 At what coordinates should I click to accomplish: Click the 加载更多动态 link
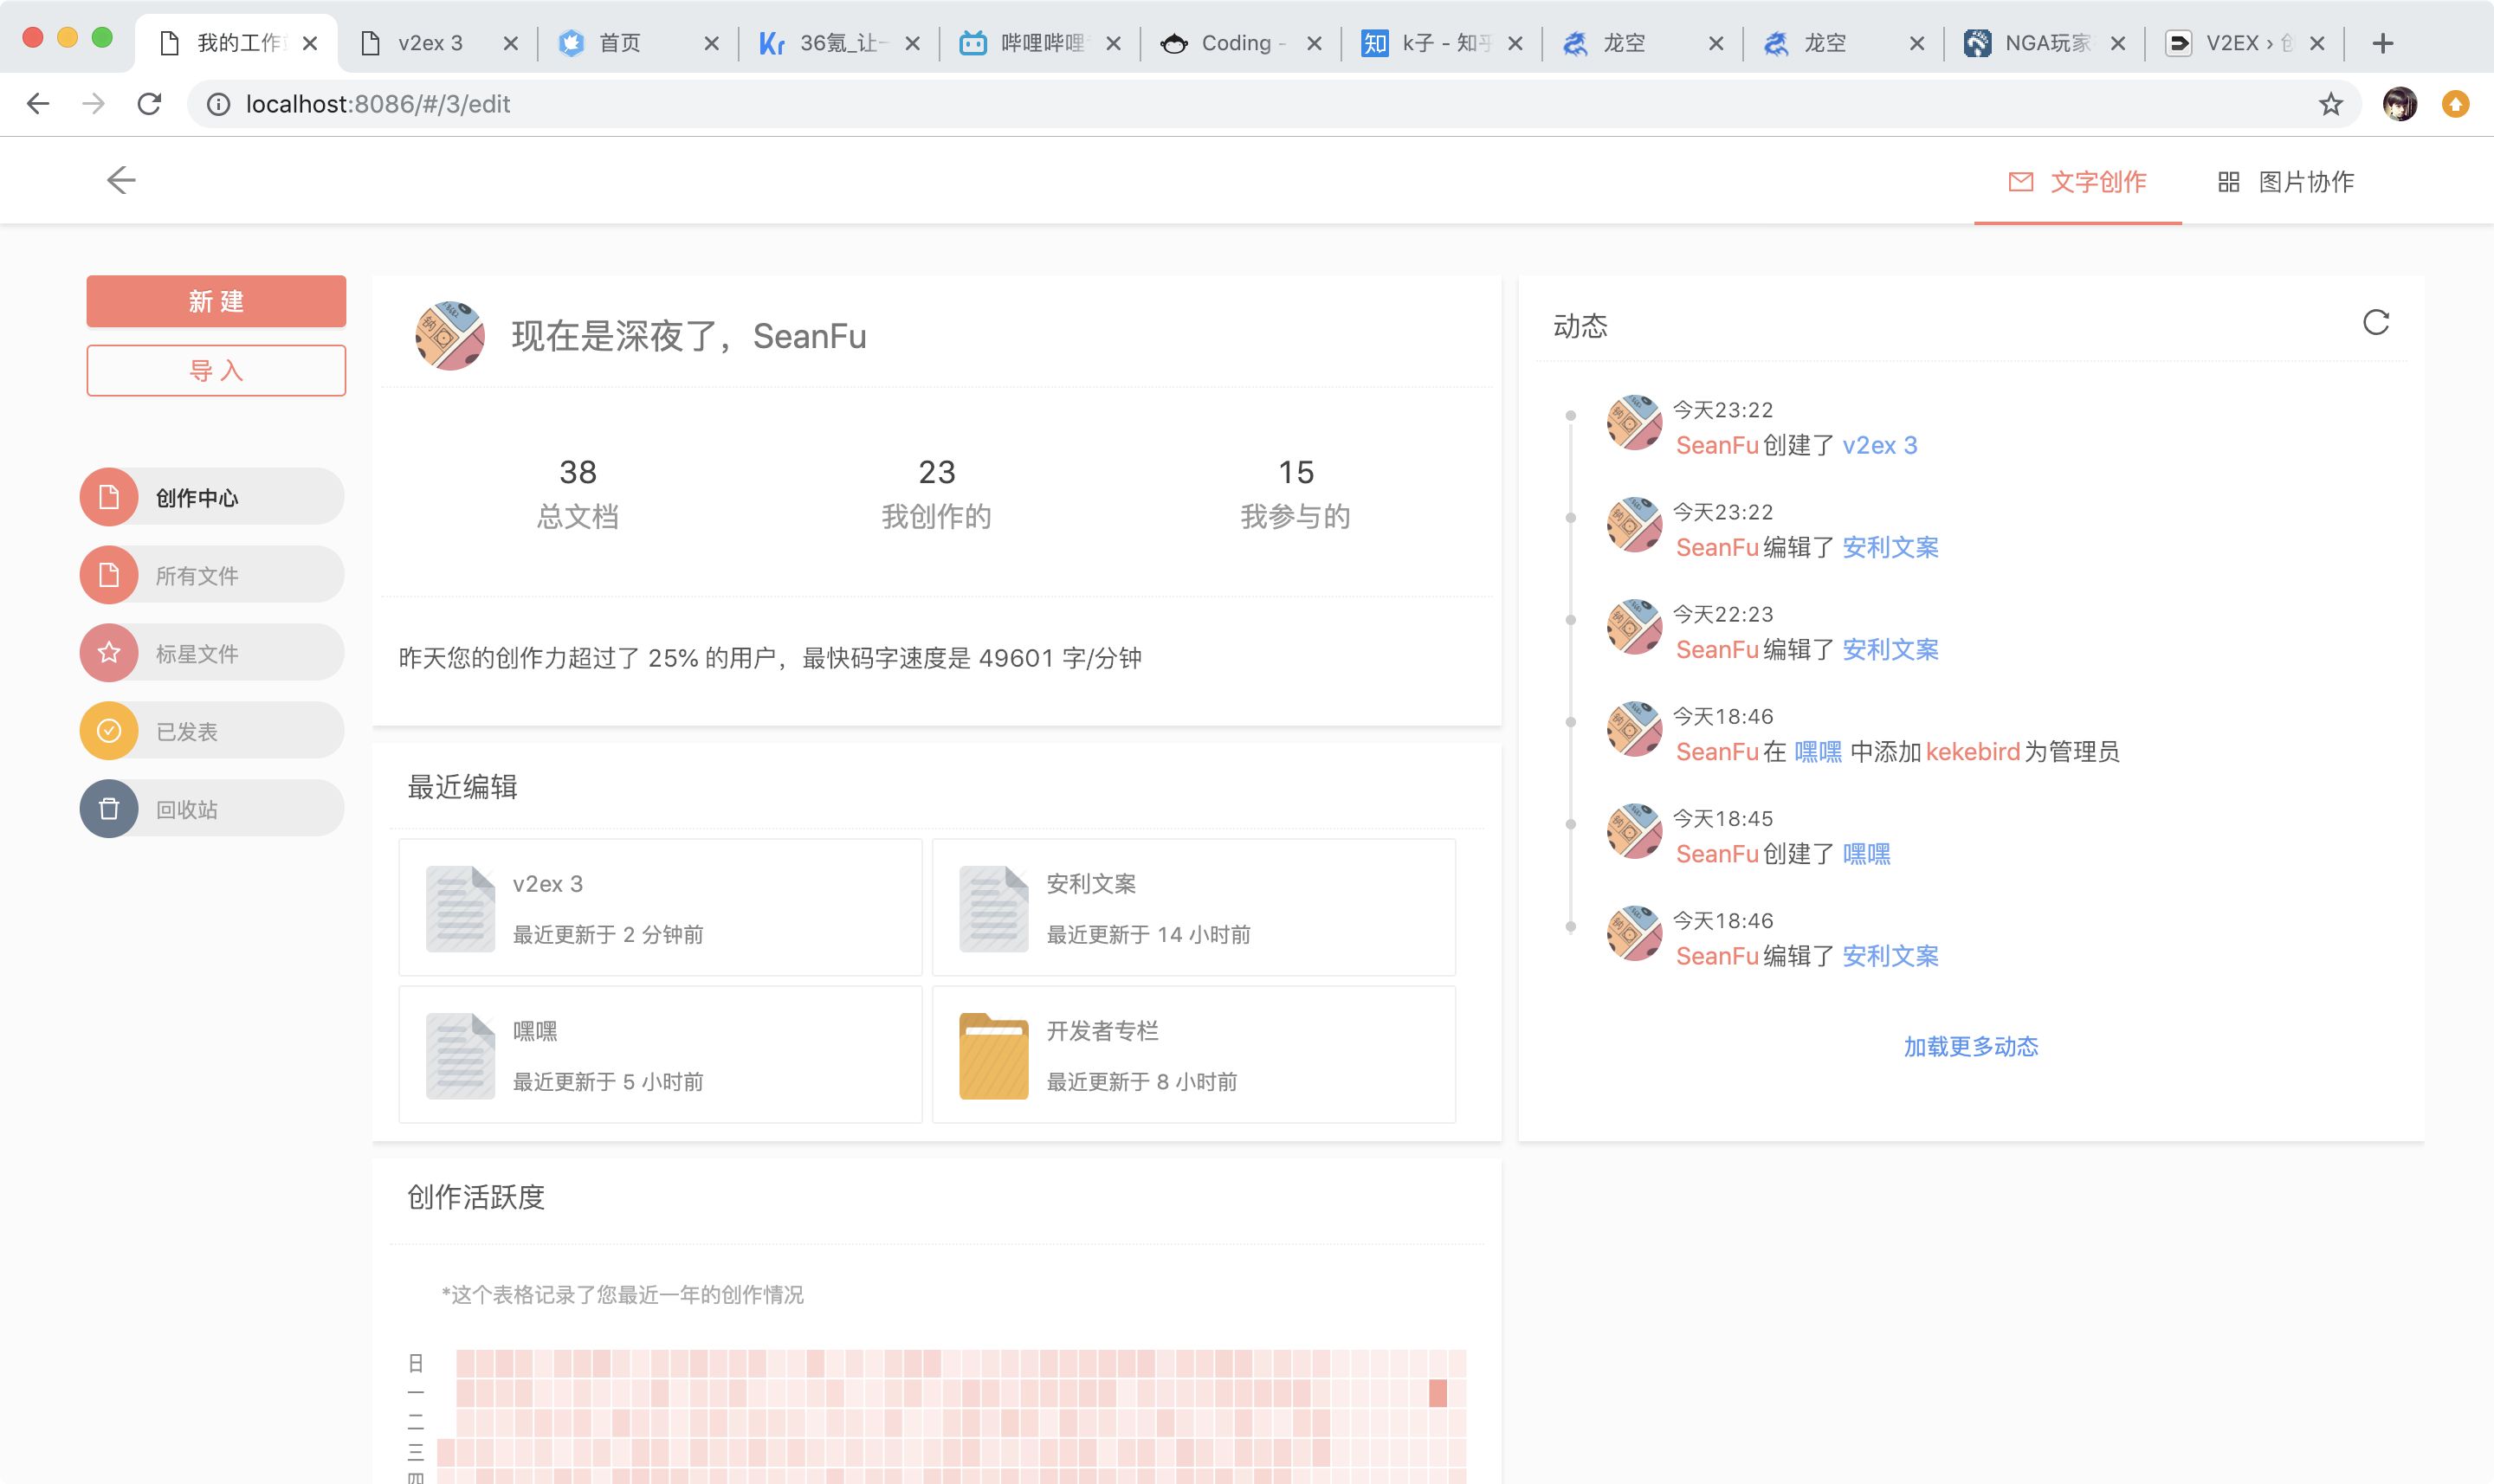[1970, 1046]
